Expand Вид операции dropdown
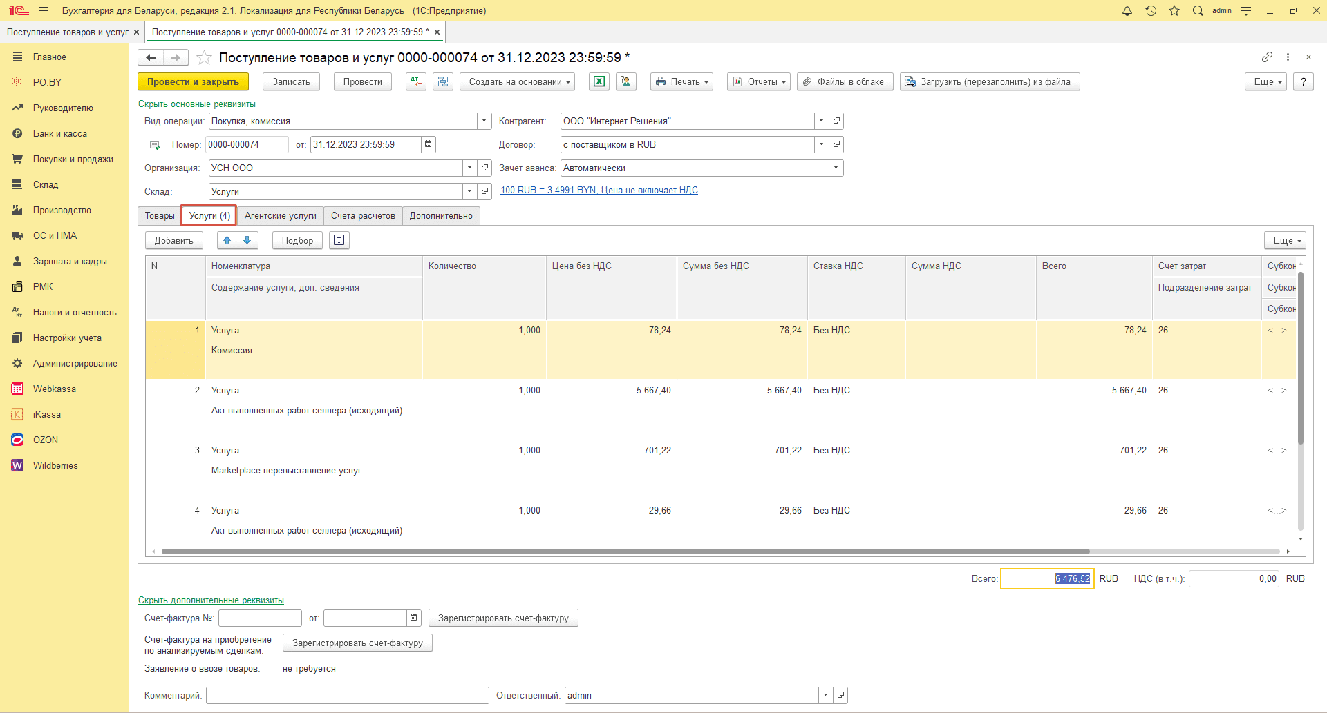The image size is (1327, 713). click(x=484, y=121)
